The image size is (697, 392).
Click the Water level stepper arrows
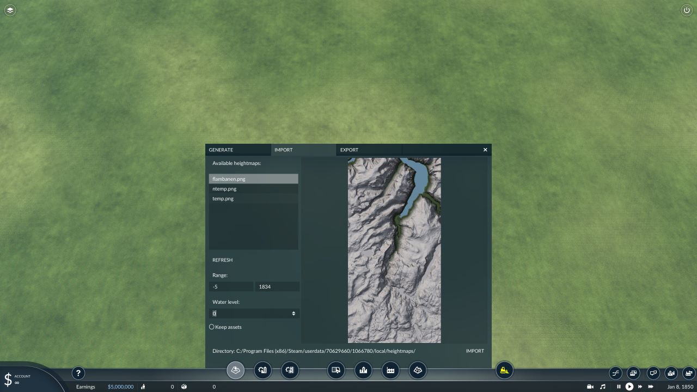coord(294,314)
